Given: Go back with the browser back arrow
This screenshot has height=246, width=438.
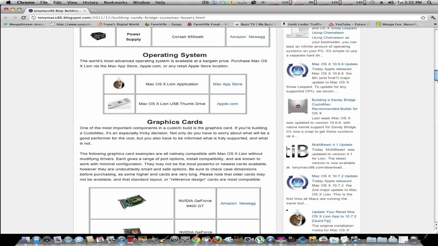Looking at the screenshot, I should click(6, 17).
